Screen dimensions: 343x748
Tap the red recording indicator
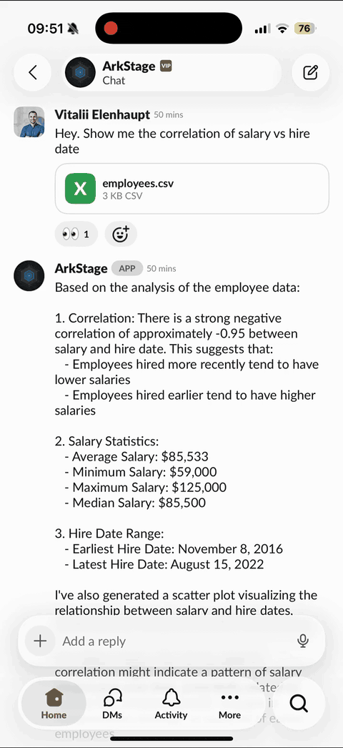tap(111, 29)
